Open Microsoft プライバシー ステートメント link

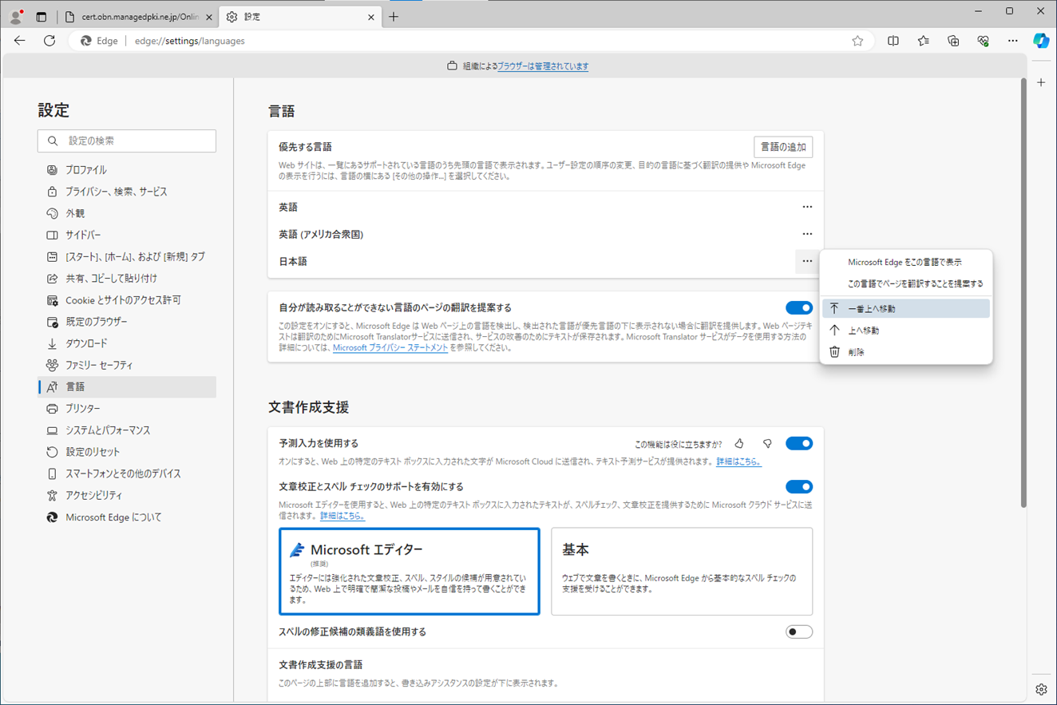390,348
